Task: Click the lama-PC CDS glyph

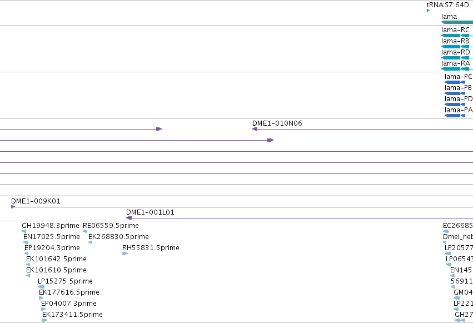Action: 455,82
